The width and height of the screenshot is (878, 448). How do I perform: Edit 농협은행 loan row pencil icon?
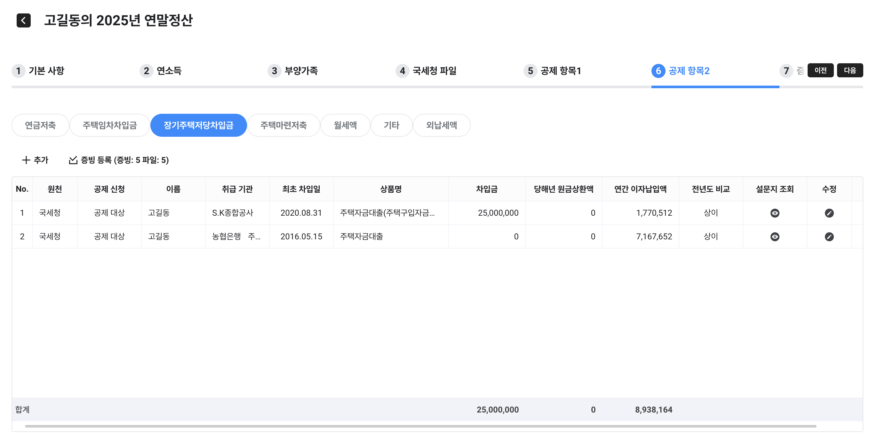[829, 236]
